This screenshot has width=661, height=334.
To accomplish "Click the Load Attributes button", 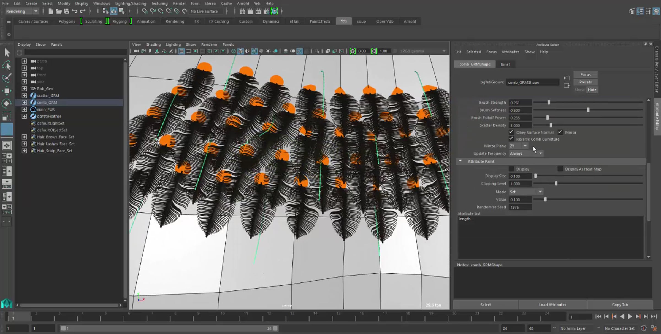I will (x=552, y=305).
